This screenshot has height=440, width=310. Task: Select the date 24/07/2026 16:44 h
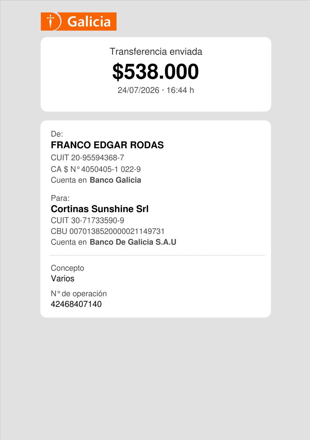click(x=156, y=90)
